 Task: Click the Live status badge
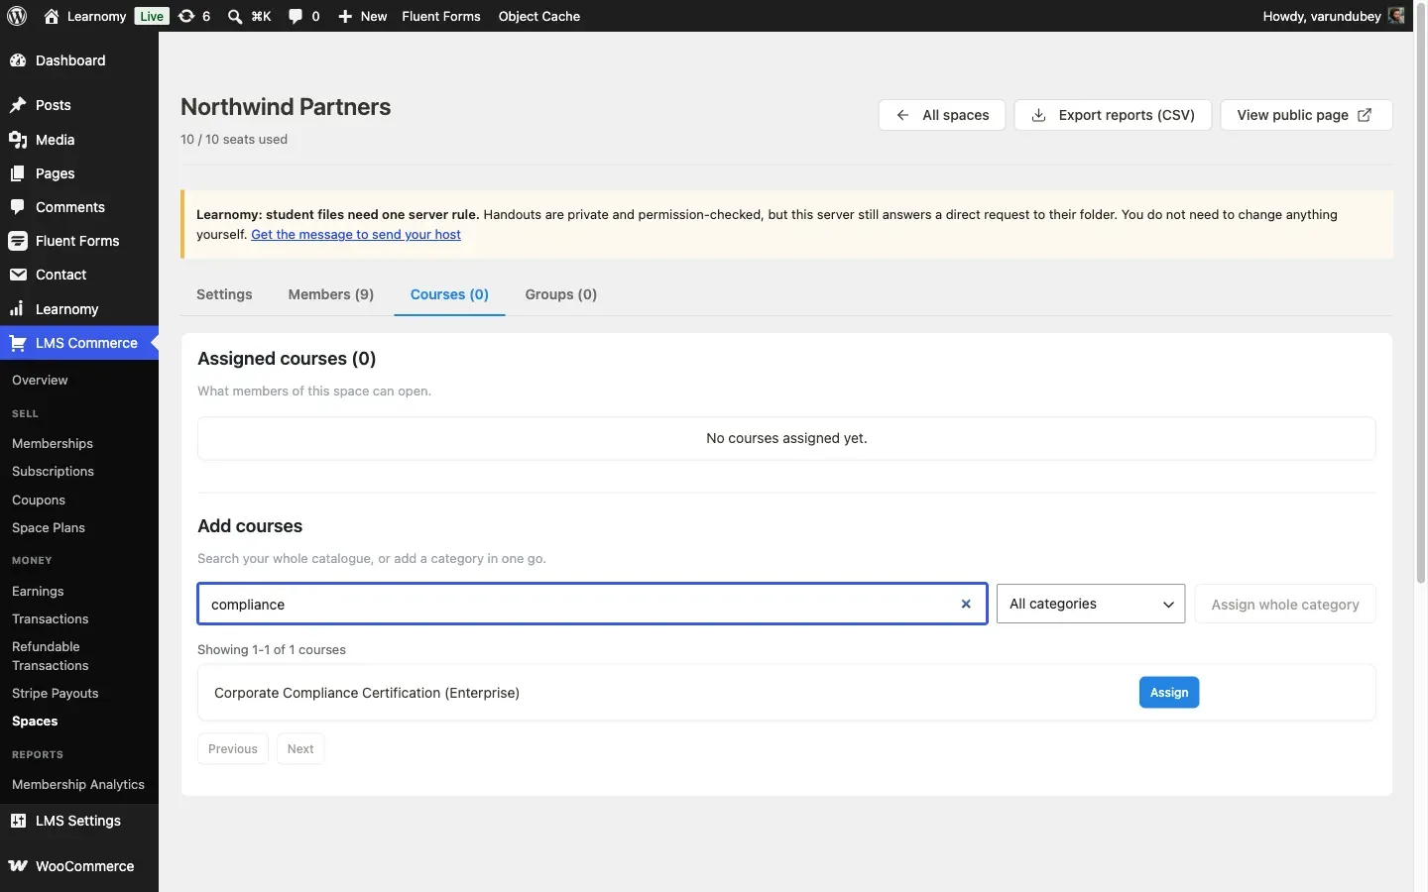pyautogui.click(x=152, y=16)
